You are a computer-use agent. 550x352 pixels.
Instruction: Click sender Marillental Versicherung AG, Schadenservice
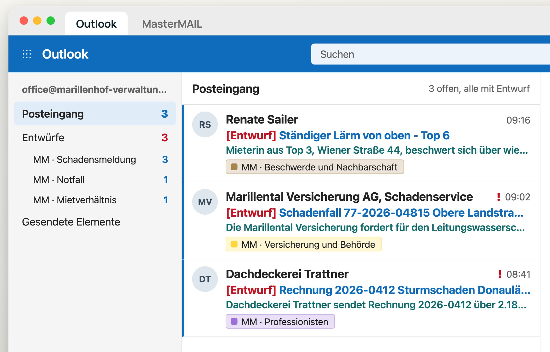pos(349,197)
